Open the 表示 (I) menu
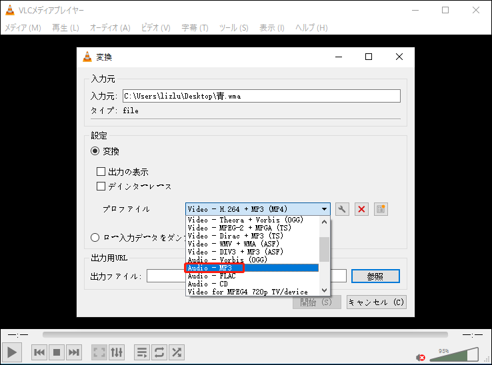This screenshot has height=365, width=492. [x=272, y=27]
